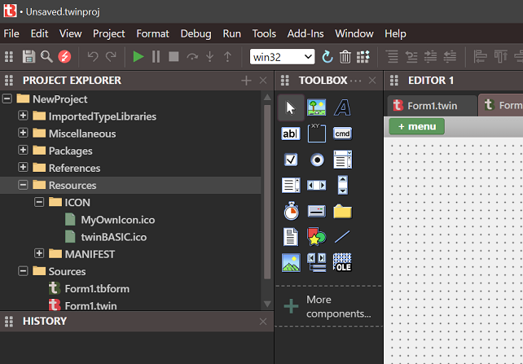Open the Debug menu

coord(196,33)
